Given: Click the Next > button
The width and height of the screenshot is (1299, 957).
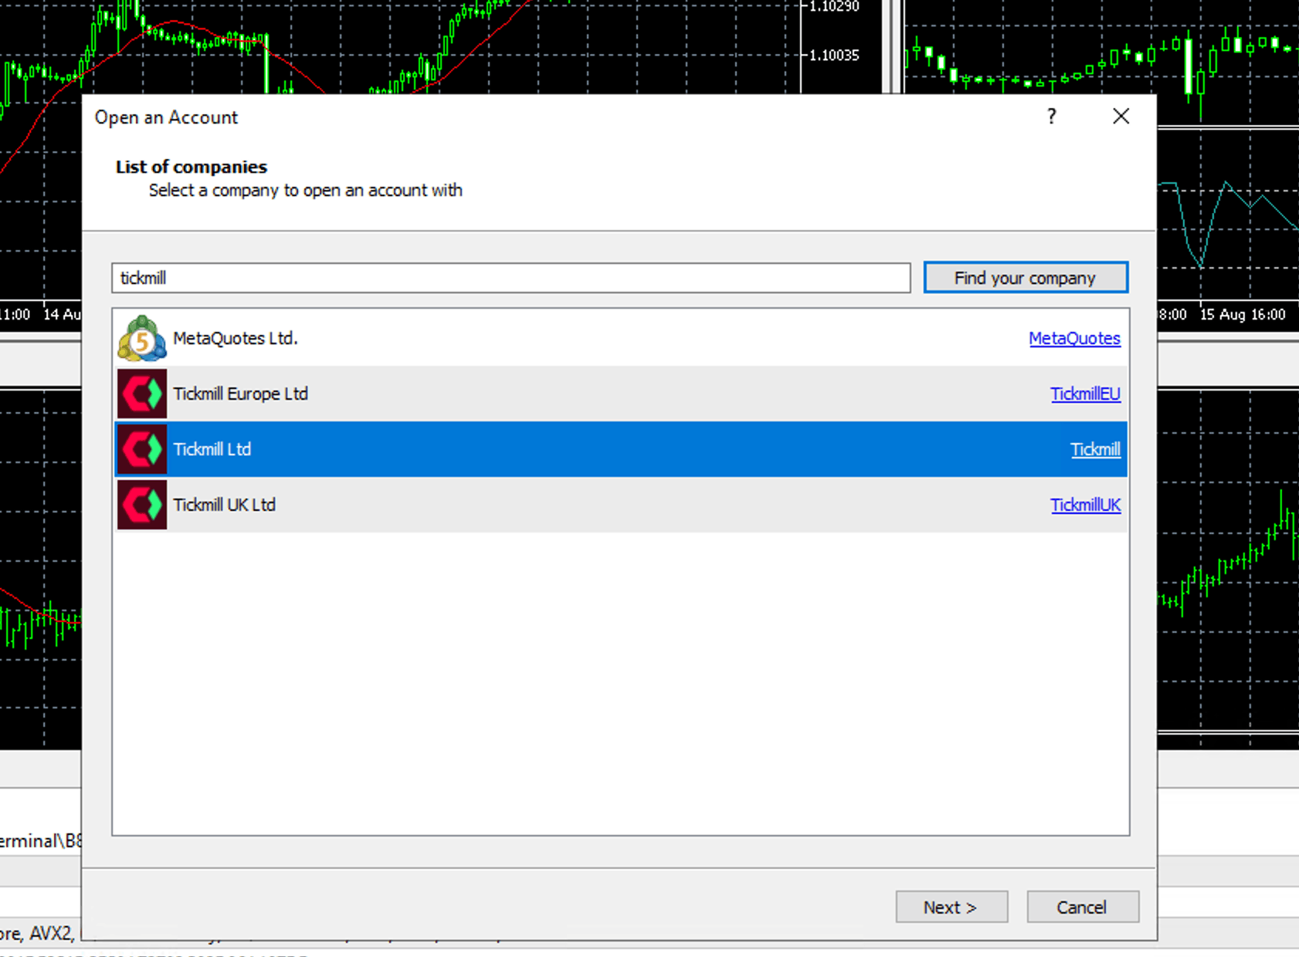Looking at the screenshot, I should 951,907.
